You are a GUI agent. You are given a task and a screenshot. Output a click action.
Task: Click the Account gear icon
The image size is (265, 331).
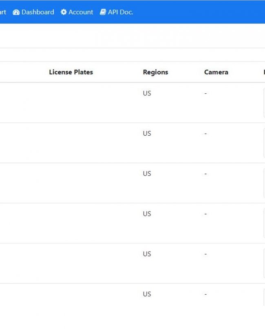tap(64, 12)
